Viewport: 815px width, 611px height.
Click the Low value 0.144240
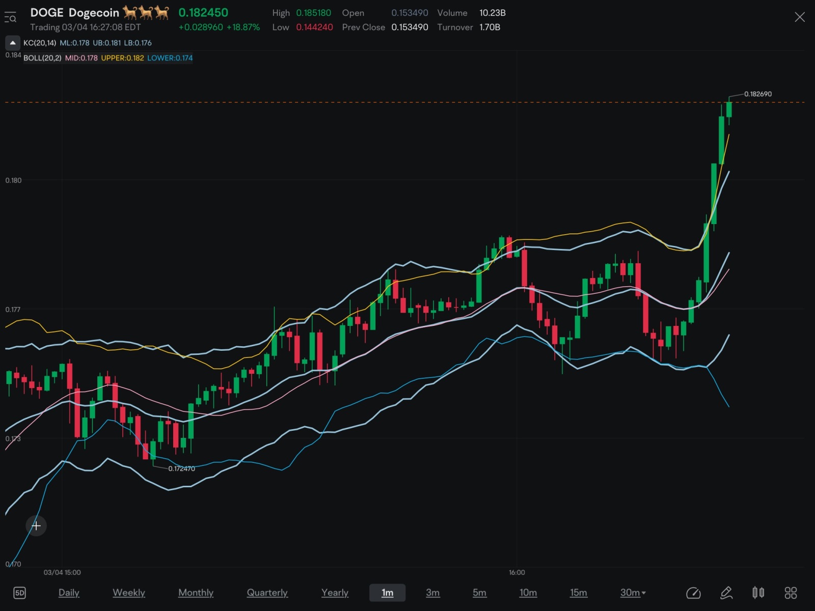click(315, 27)
